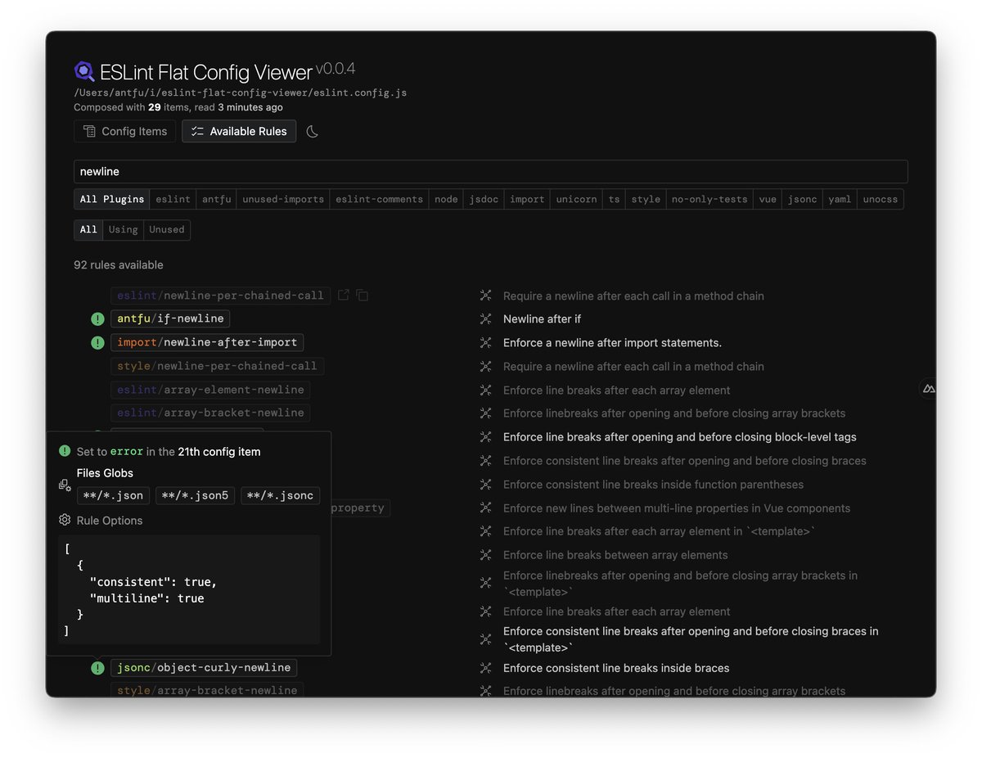Enable the Unused rules filter
The width and height of the screenshot is (982, 758).
(x=166, y=229)
